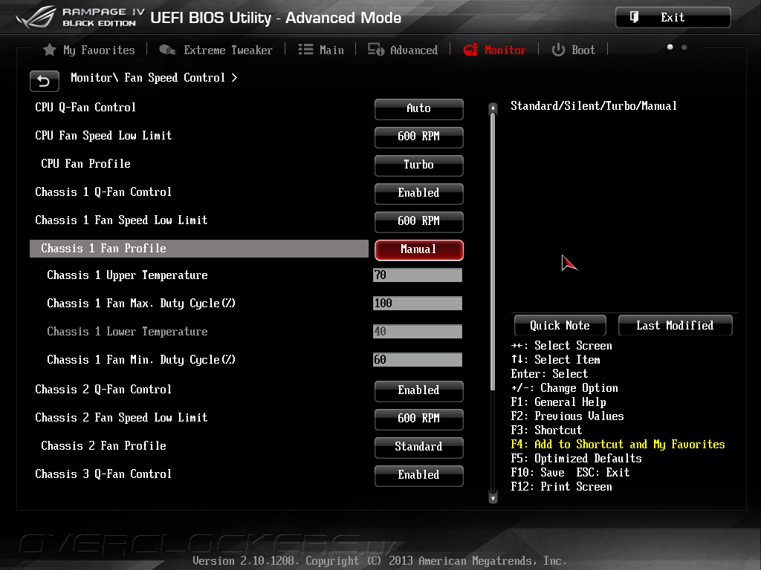Click the Standard/Silent/Turbo/Manual help text
The height and width of the screenshot is (570, 761).
pos(594,106)
